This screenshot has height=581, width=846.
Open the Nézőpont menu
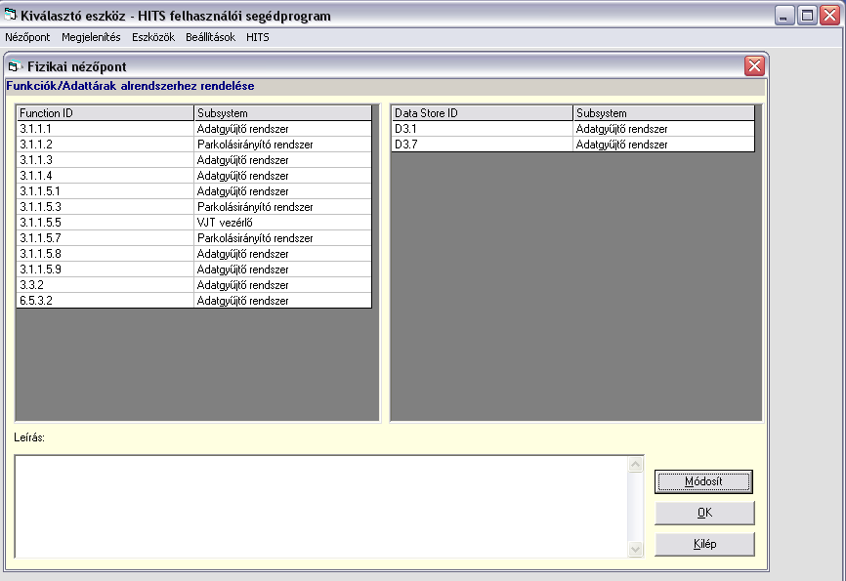[x=27, y=37]
